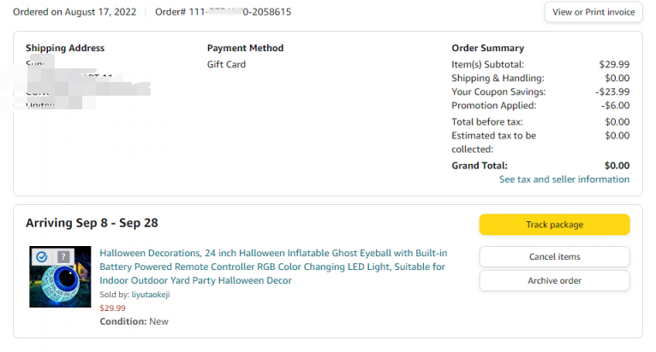
Task: Click the Gift Card payment method text
Action: coord(226,64)
